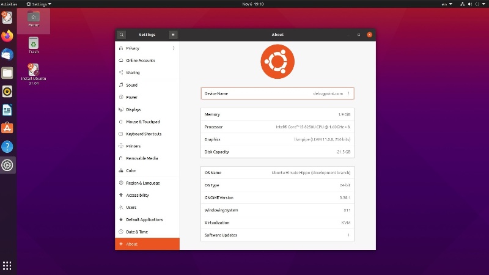
Task: Open the hamburger menu in Settings header
Action: point(173,35)
